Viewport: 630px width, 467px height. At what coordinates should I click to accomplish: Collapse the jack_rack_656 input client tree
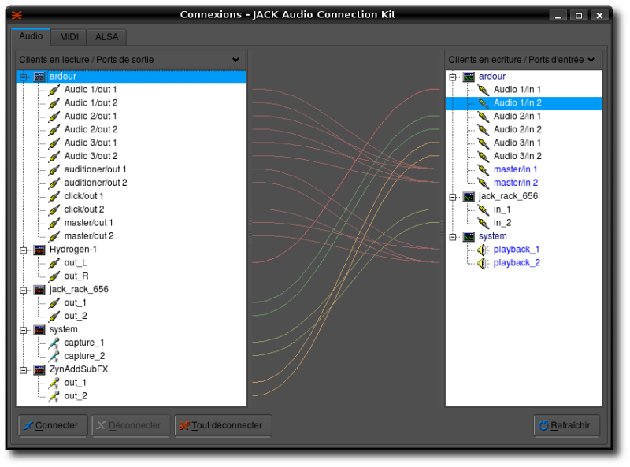453,197
